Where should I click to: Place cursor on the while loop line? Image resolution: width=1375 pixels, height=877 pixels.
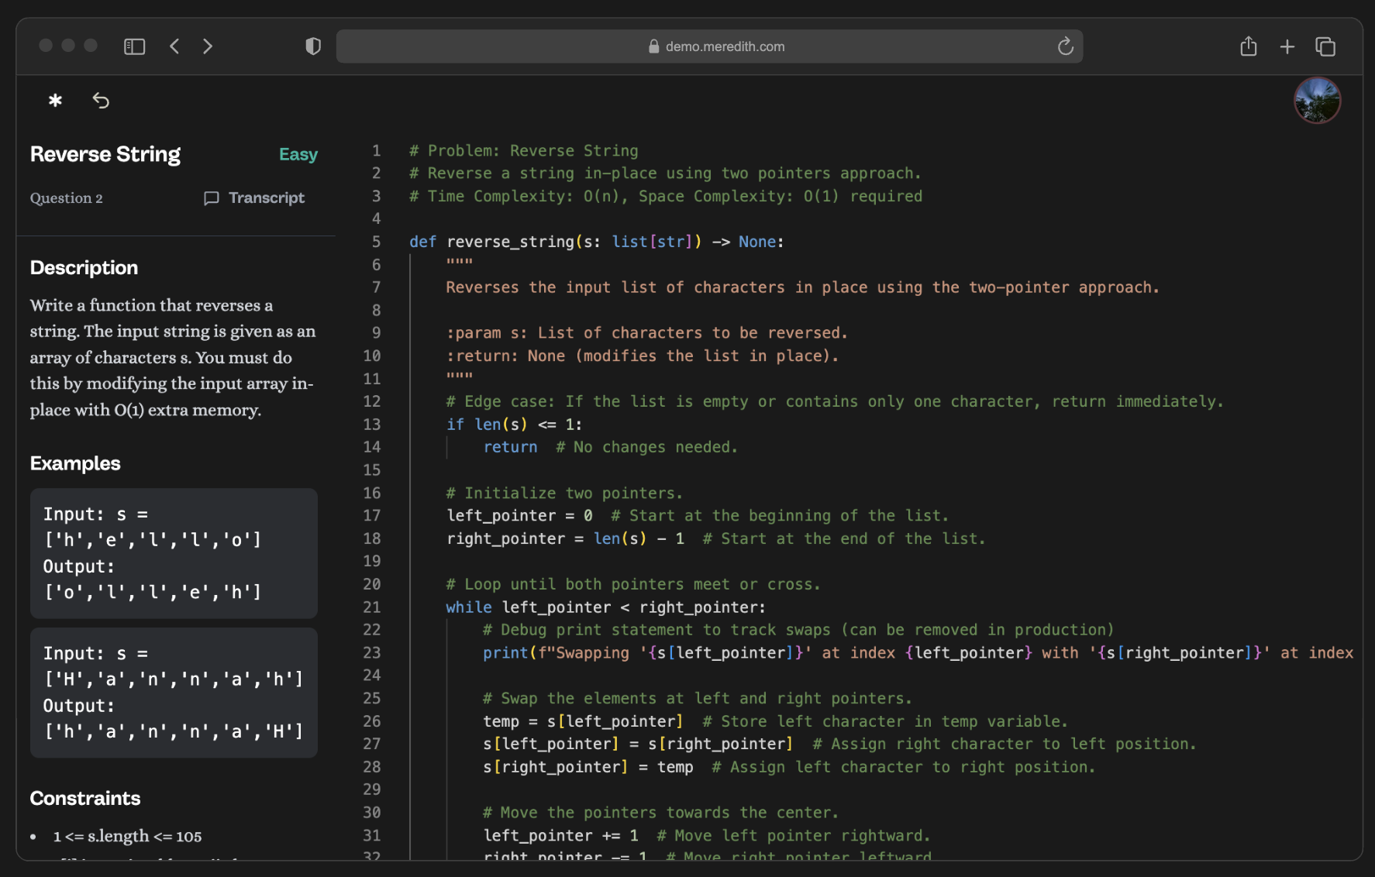point(605,607)
